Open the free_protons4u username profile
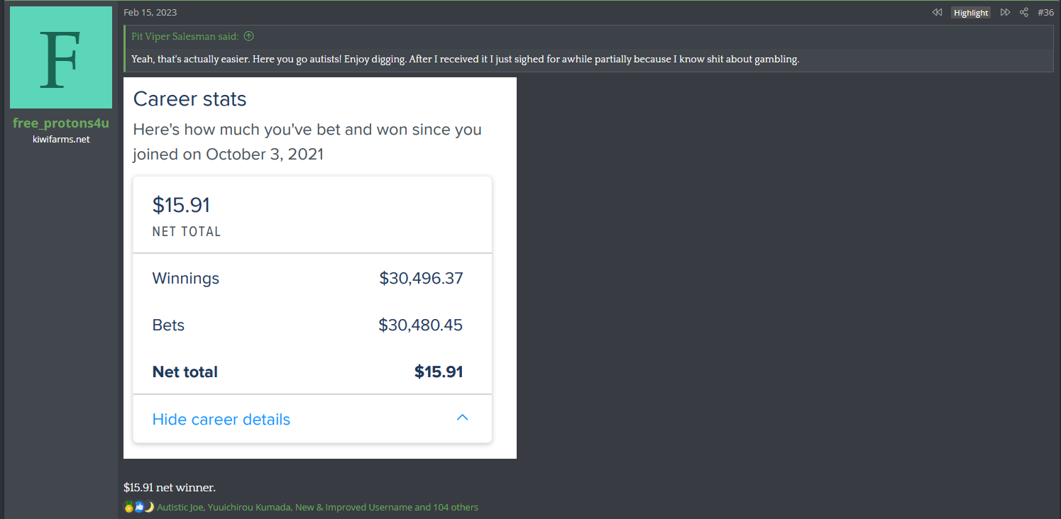This screenshot has width=1061, height=519. 61,123
